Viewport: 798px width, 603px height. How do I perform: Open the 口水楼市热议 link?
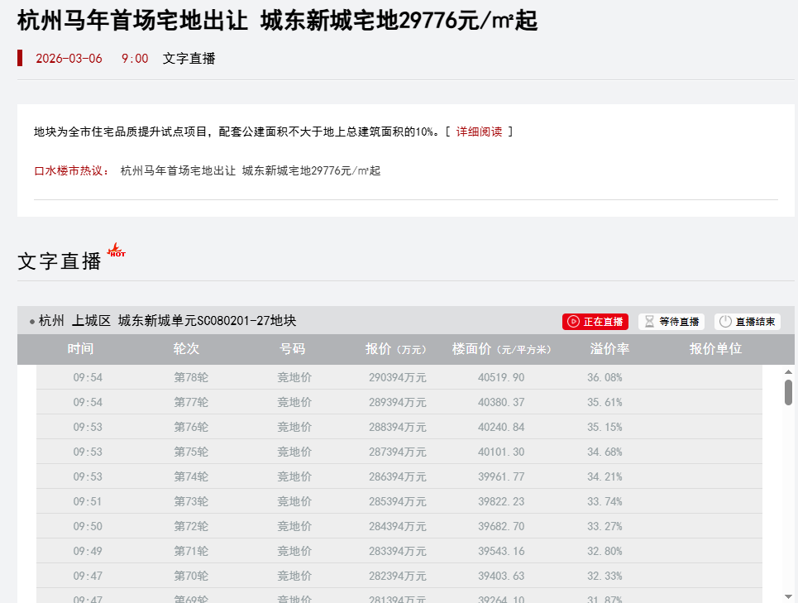[71, 170]
